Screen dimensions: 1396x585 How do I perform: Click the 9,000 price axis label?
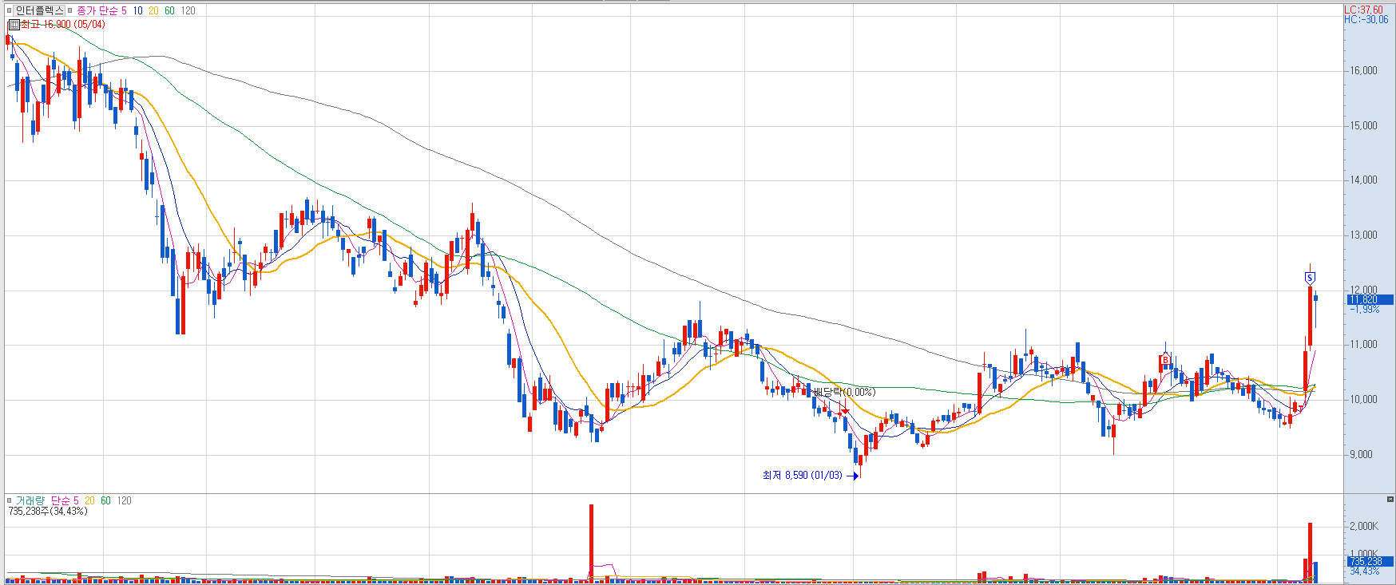tap(1362, 455)
